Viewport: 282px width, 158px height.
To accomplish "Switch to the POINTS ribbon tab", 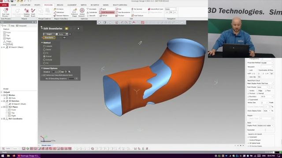I will pos(37,5).
